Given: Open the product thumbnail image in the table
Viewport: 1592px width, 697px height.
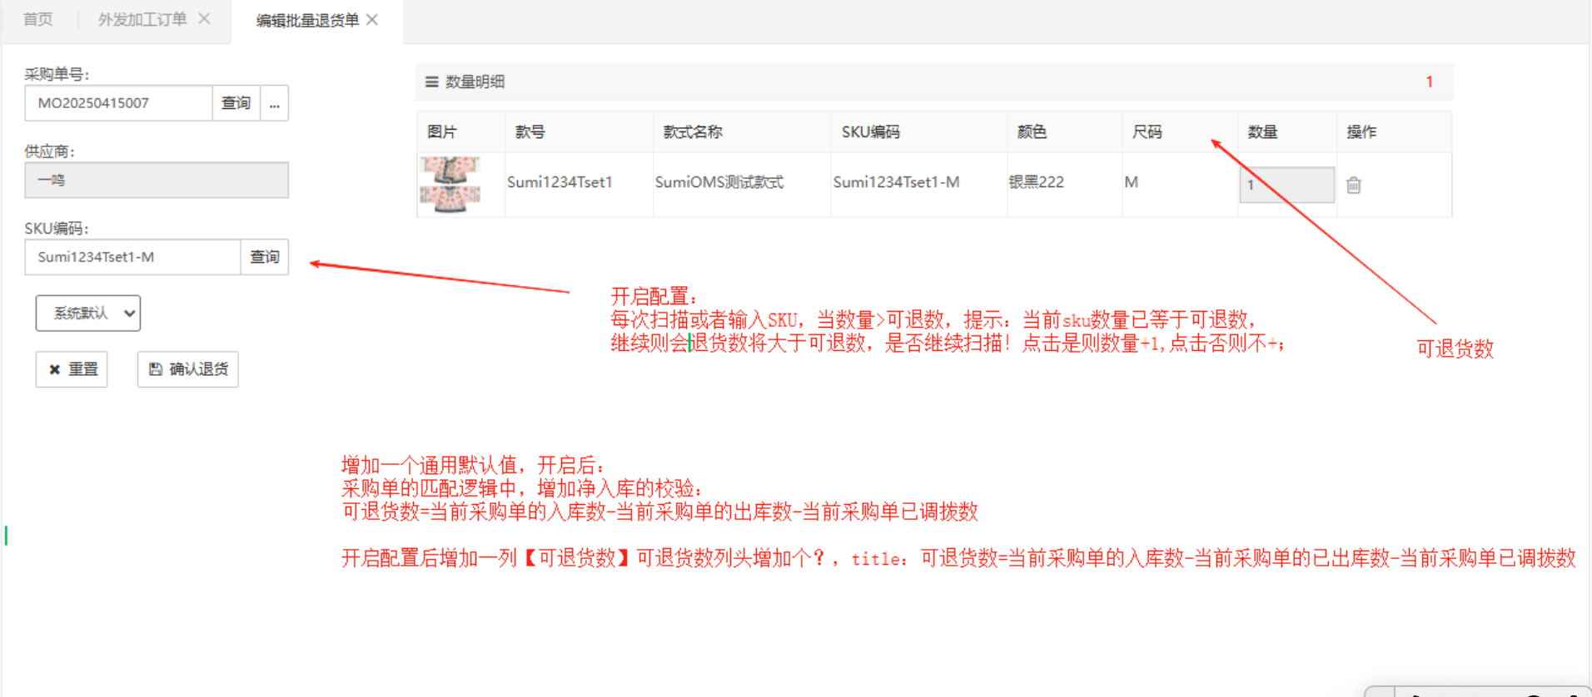Looking at the screenshot, I should coord(450,185).
